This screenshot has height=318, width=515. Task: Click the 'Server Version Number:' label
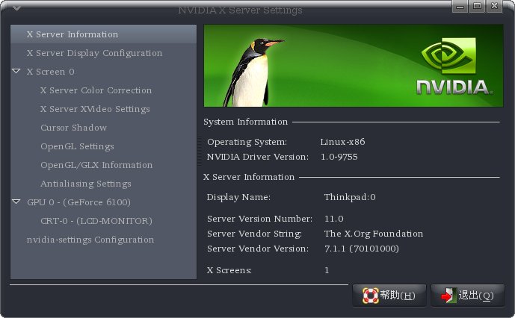click(260, 219)
